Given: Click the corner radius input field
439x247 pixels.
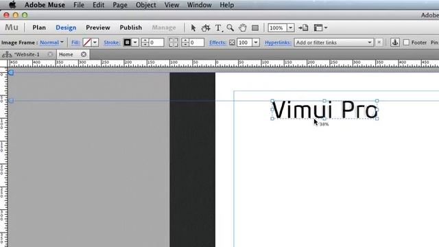Looking at the screenshot, I should pos(197,43).
